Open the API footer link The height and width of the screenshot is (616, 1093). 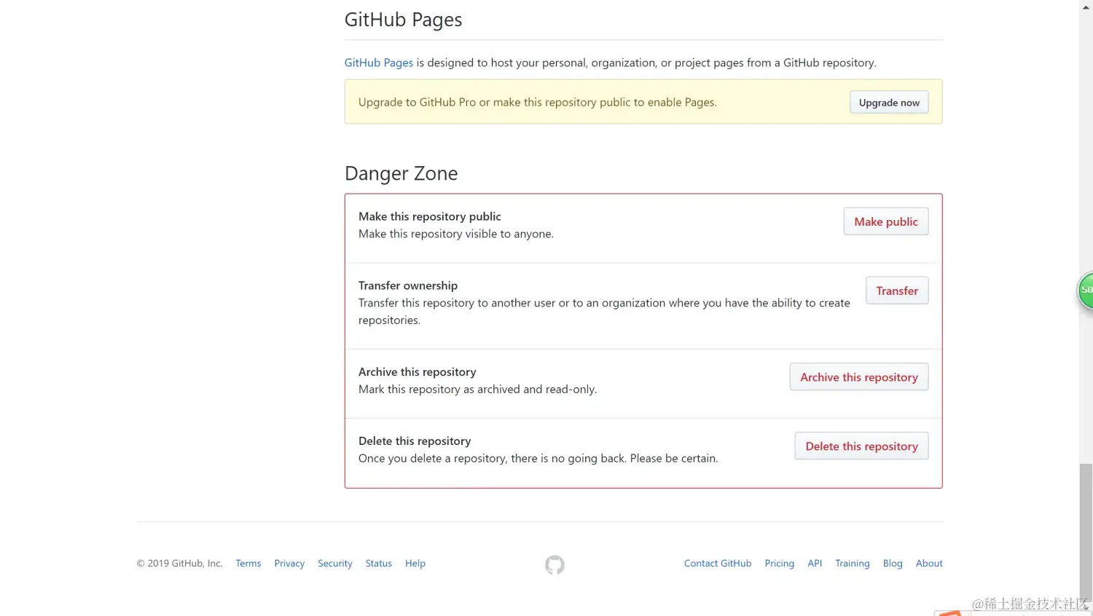click(x=815, y=564)
